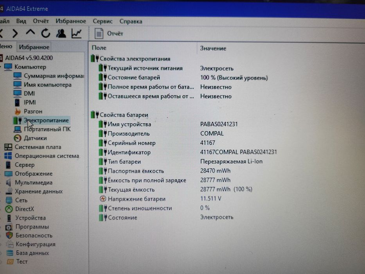Screen dimensions: 365x274
Task: Click the Суммарная информация monitor icon
Action: click(18, 76)
